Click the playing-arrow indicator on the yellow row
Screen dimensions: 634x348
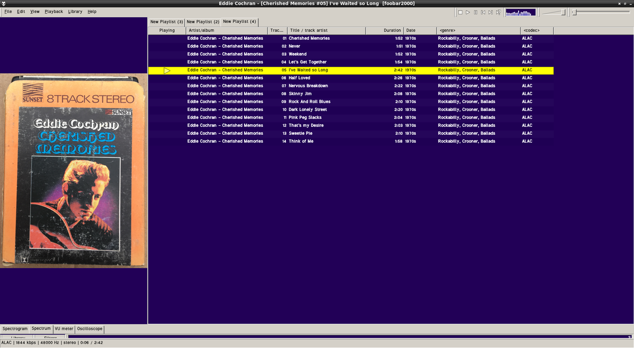coord(167,71)
